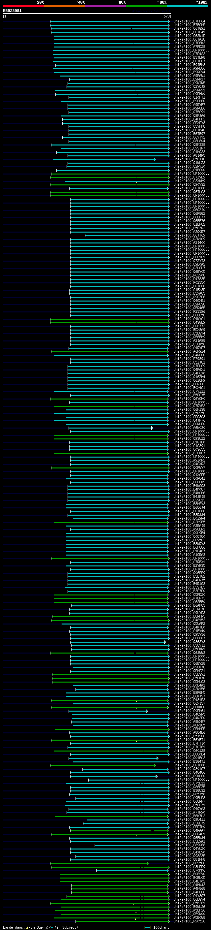Select the UniRef100_Q9U411 label

[189, 819]
